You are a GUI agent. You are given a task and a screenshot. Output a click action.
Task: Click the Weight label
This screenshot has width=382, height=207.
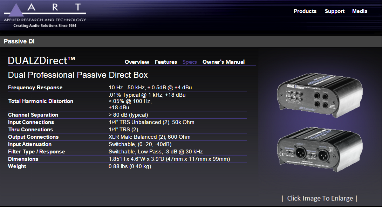pos(17,166)
